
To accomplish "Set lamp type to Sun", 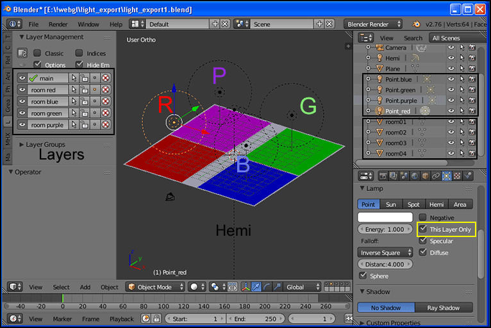I will point(391,204).
